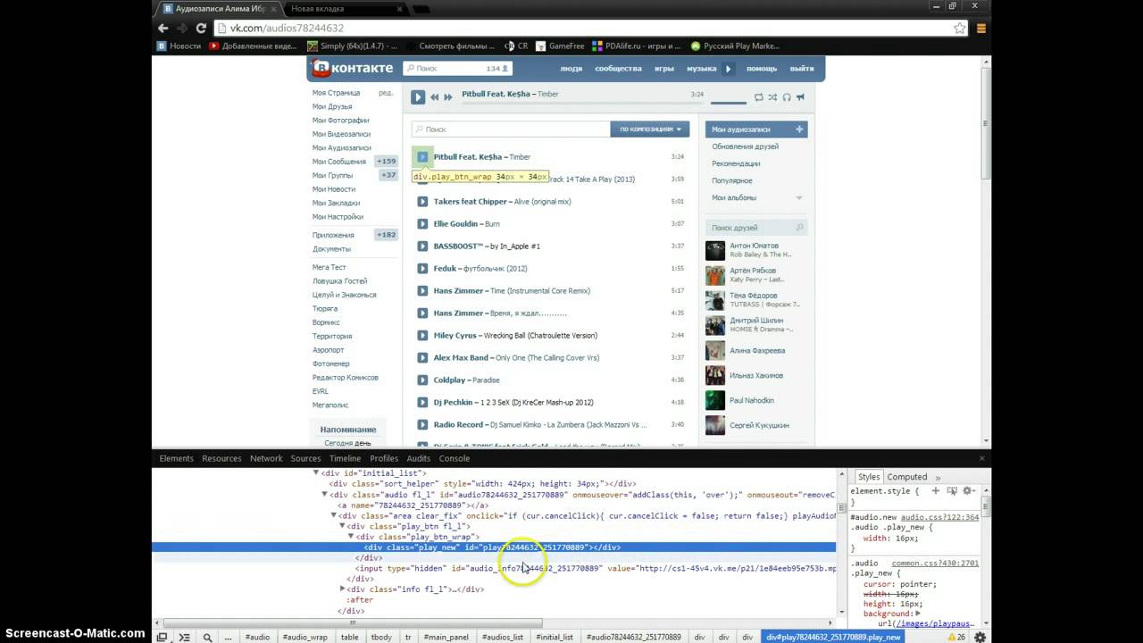1143x643 pixels.
Task: Click the DevTools search magnifier icon
Action: point(207,637)
